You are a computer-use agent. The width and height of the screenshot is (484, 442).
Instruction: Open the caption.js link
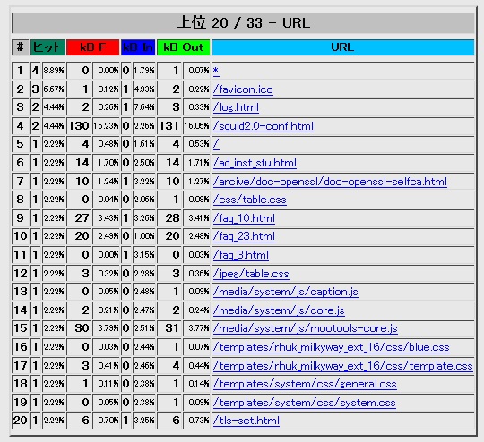pyautogui.click(x=286, y=292)
